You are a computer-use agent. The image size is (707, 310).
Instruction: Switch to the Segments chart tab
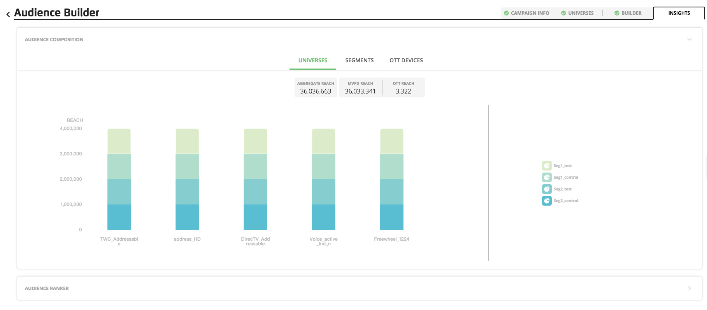tap(360, 60)
